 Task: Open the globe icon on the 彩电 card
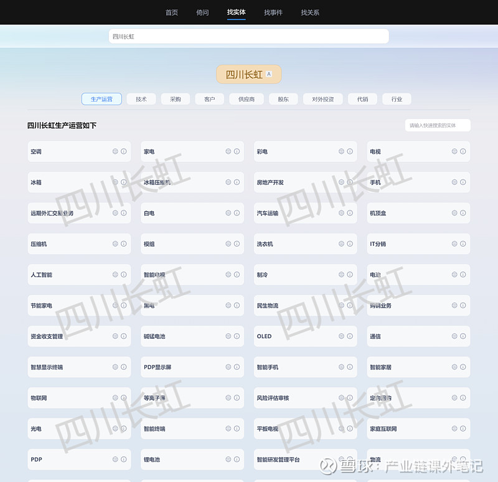pyautogui.click(x=341, y=151)
